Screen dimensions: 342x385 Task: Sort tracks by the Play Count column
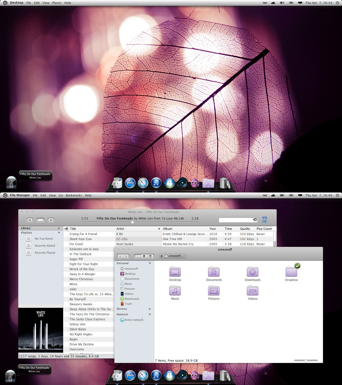[264, 229]
